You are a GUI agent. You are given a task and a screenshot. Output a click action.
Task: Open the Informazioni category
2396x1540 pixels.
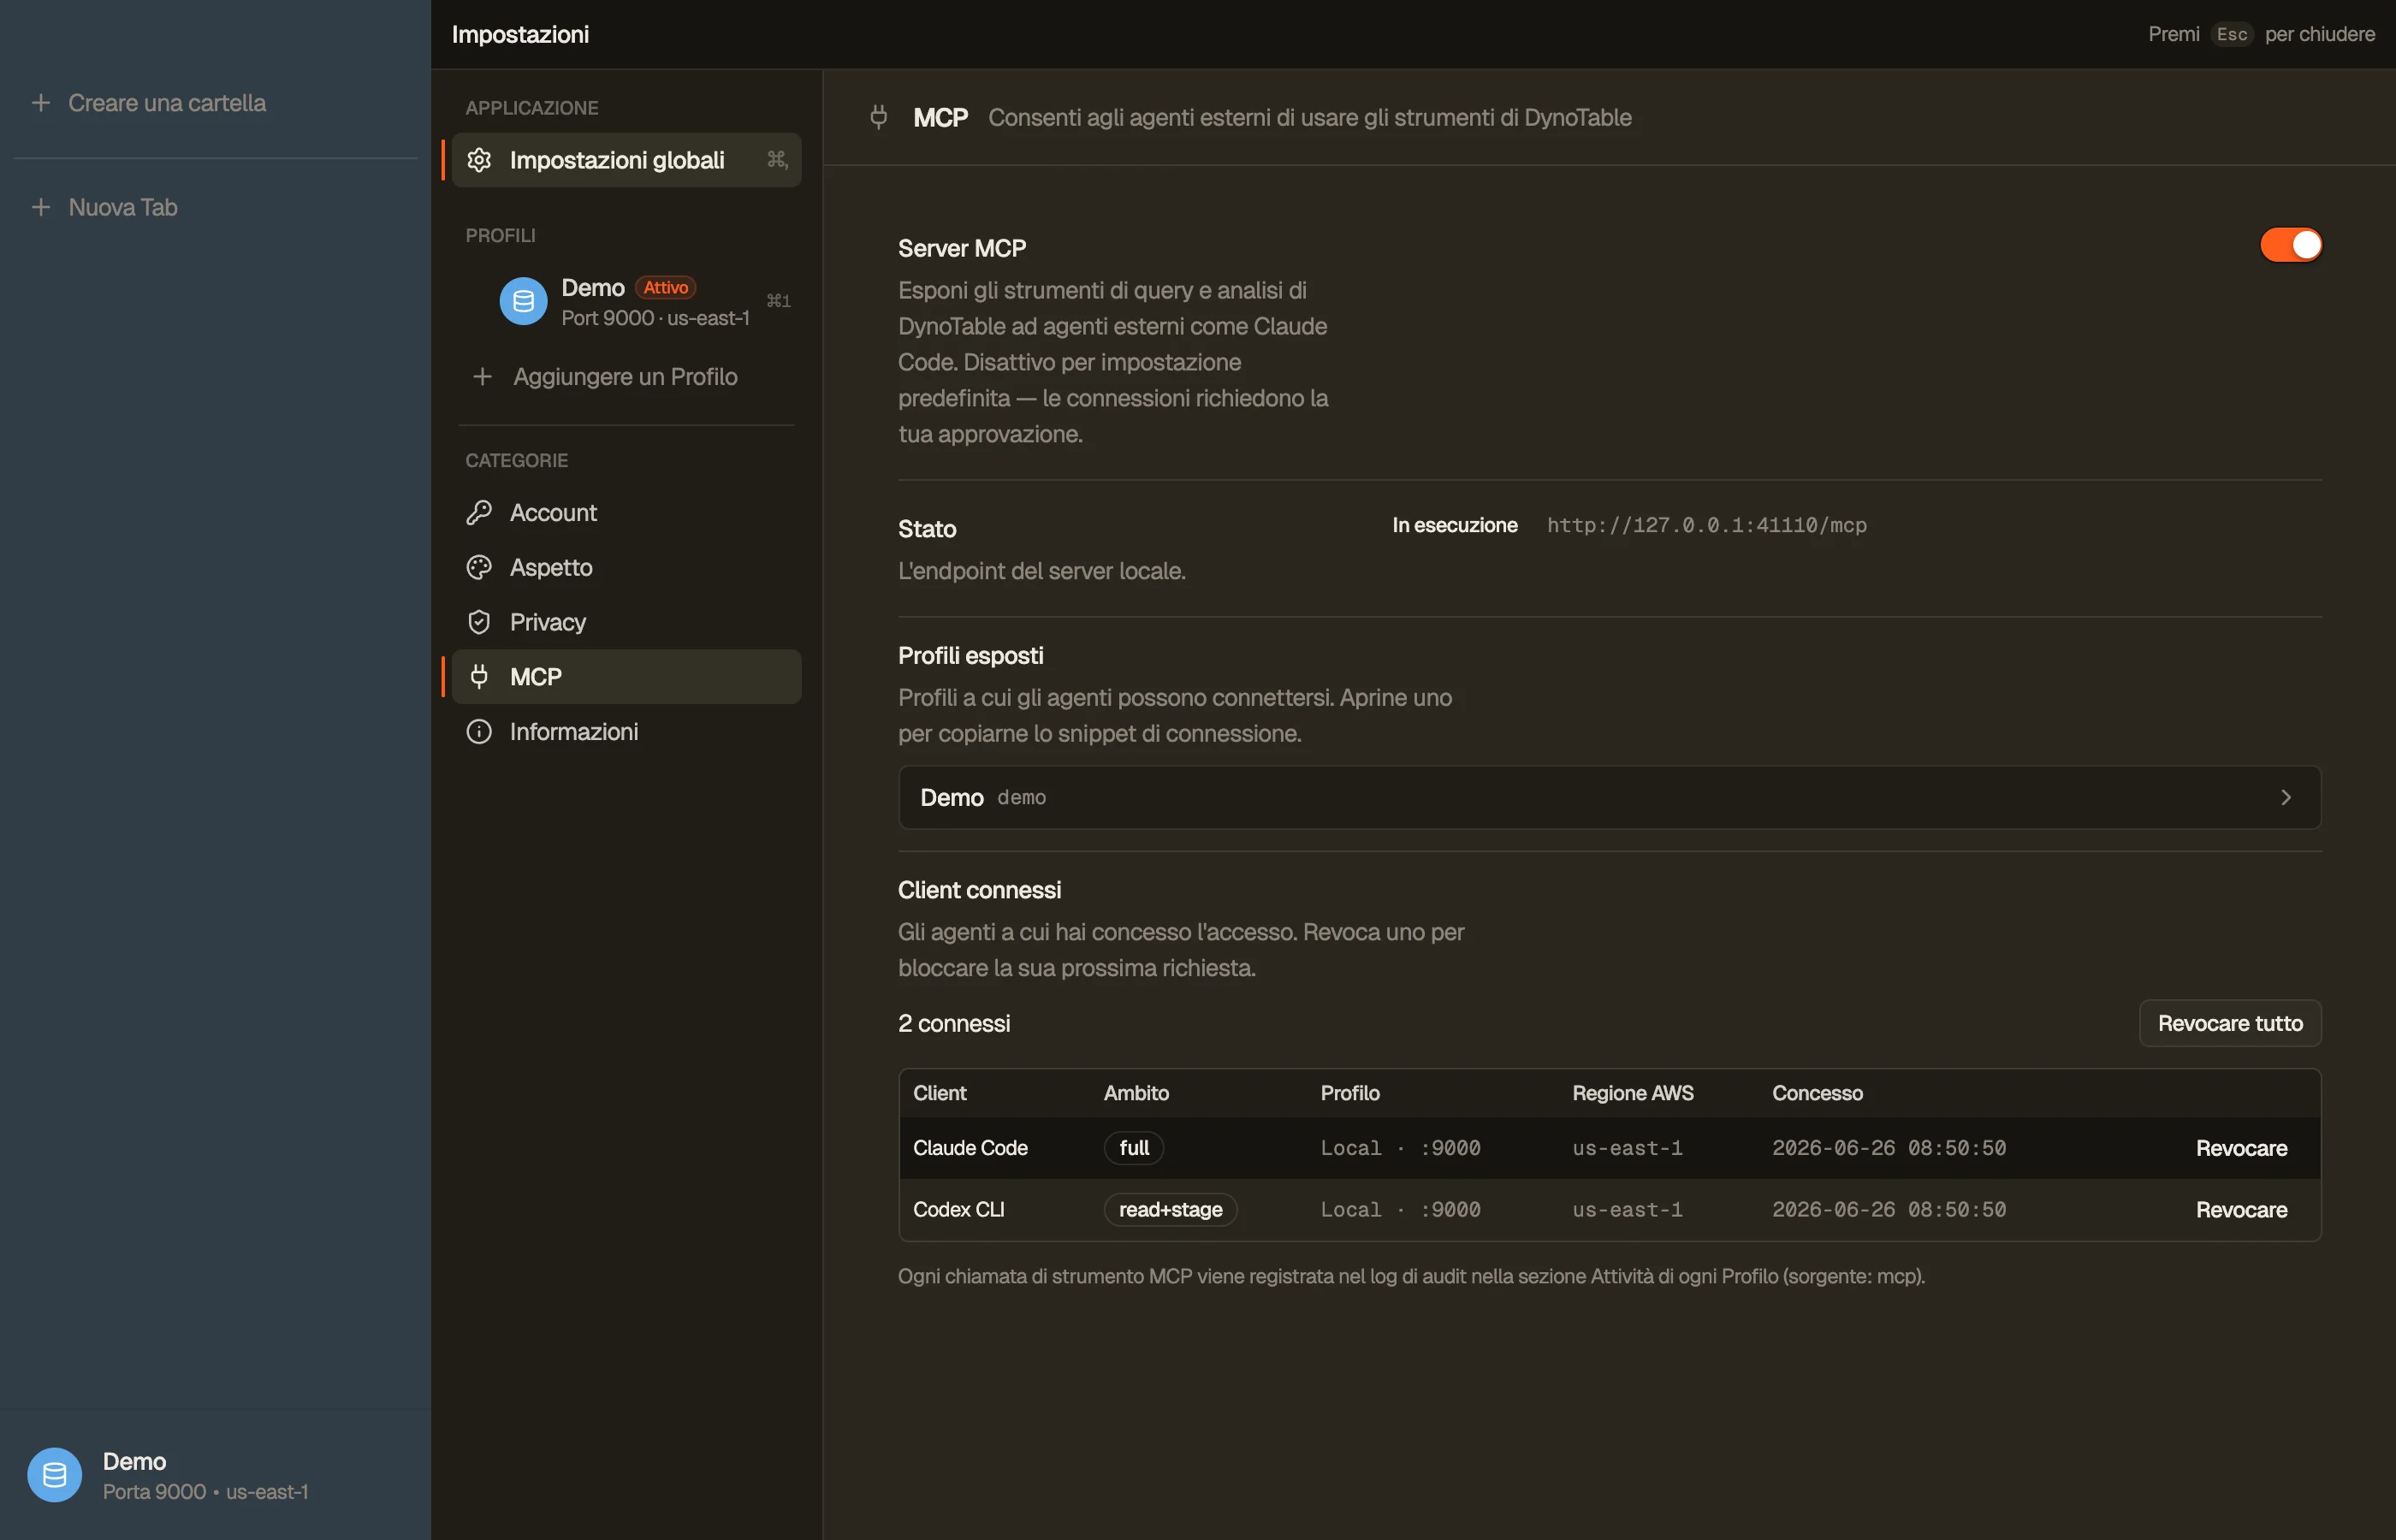pos(626,732)
